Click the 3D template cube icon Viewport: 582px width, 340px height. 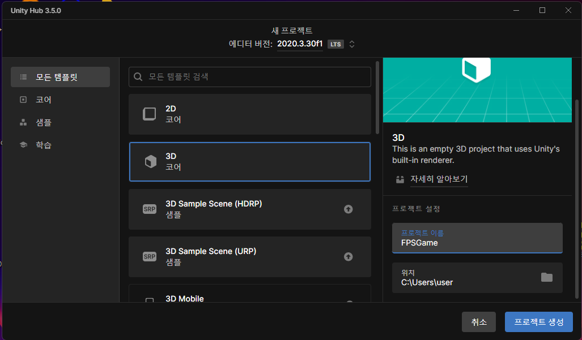150,162
